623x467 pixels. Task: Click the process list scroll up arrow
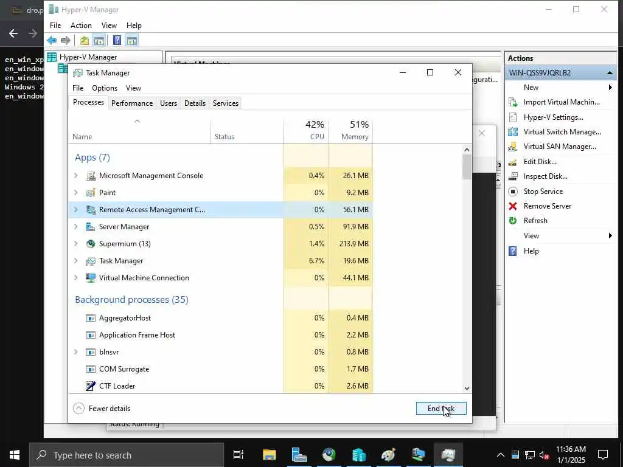[467, 150]
